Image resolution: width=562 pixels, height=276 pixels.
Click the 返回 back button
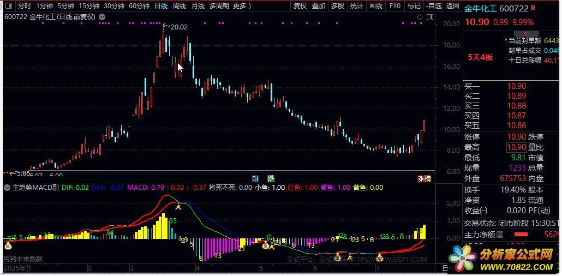point(453,6)
